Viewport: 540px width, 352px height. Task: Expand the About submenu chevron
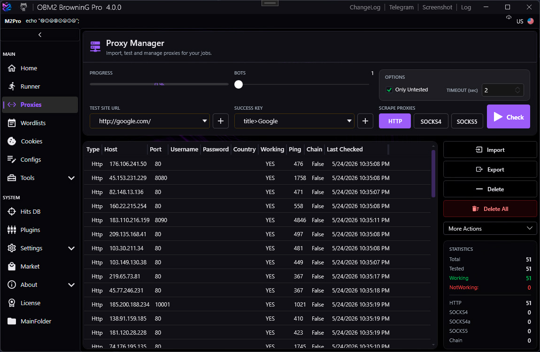point(71,285)
